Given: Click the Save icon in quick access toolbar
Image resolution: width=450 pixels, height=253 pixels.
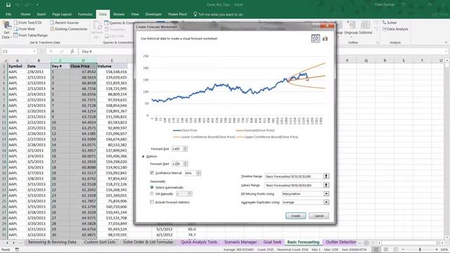Looking at the screenshot, I should pyautogui.click(x=8, y=5).
